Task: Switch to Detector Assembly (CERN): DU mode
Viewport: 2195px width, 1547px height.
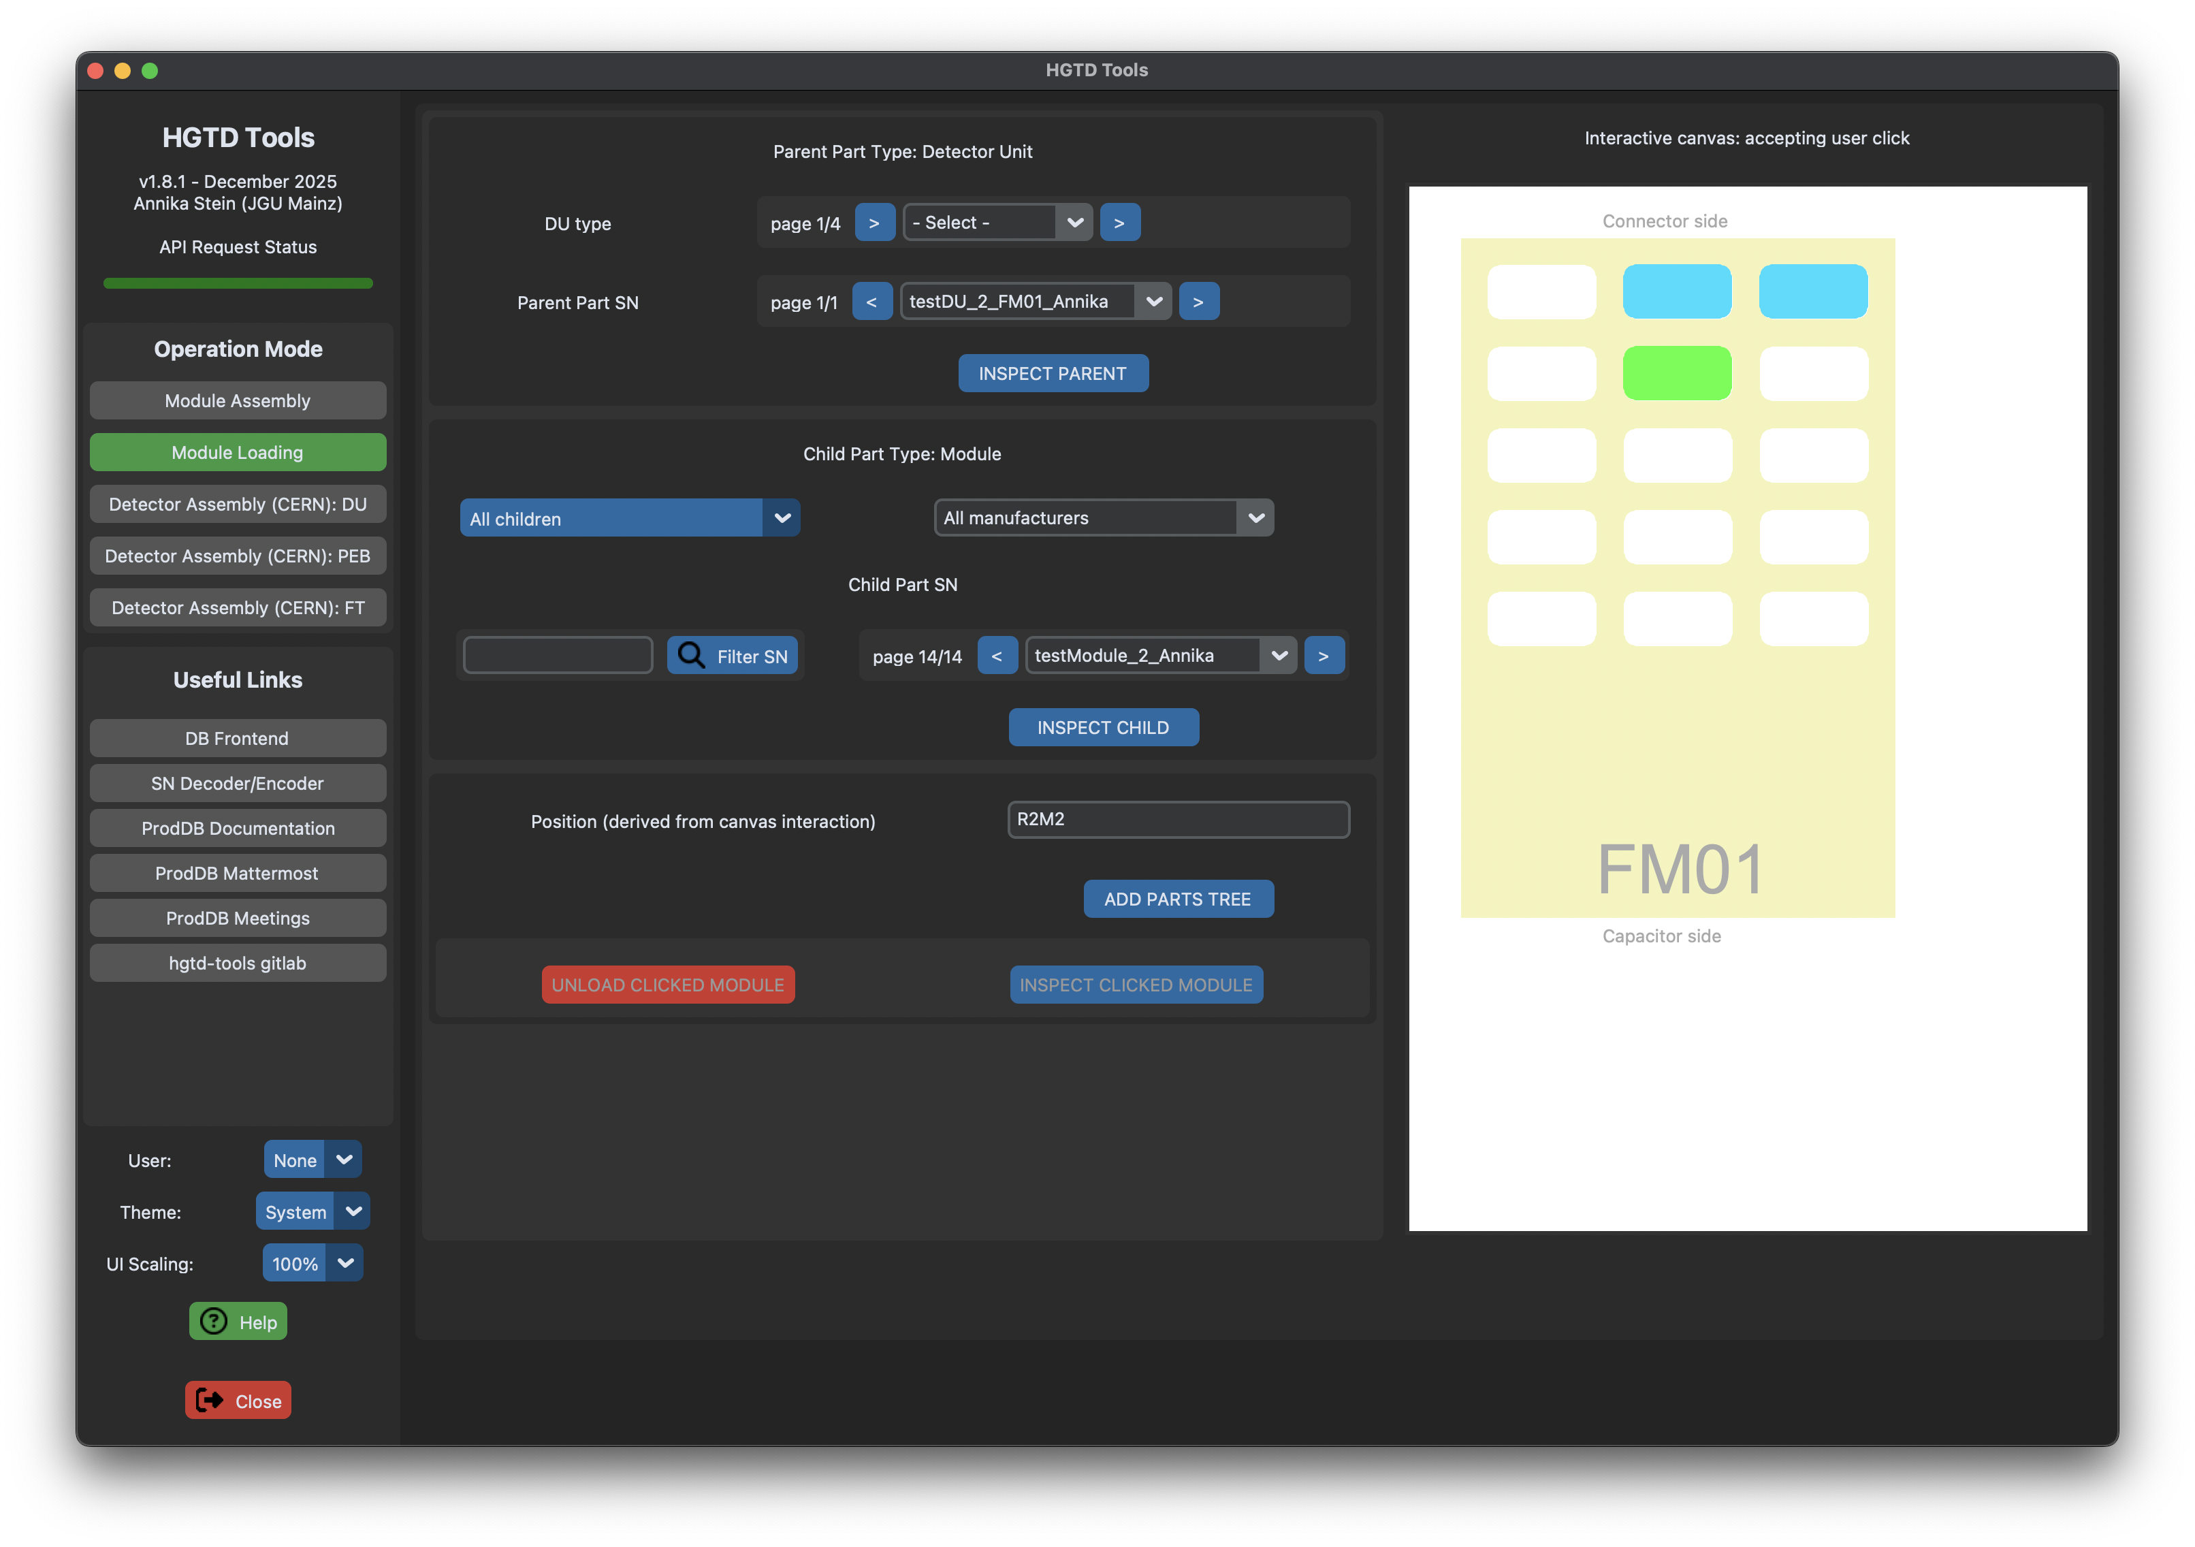Action: point(238,504)
